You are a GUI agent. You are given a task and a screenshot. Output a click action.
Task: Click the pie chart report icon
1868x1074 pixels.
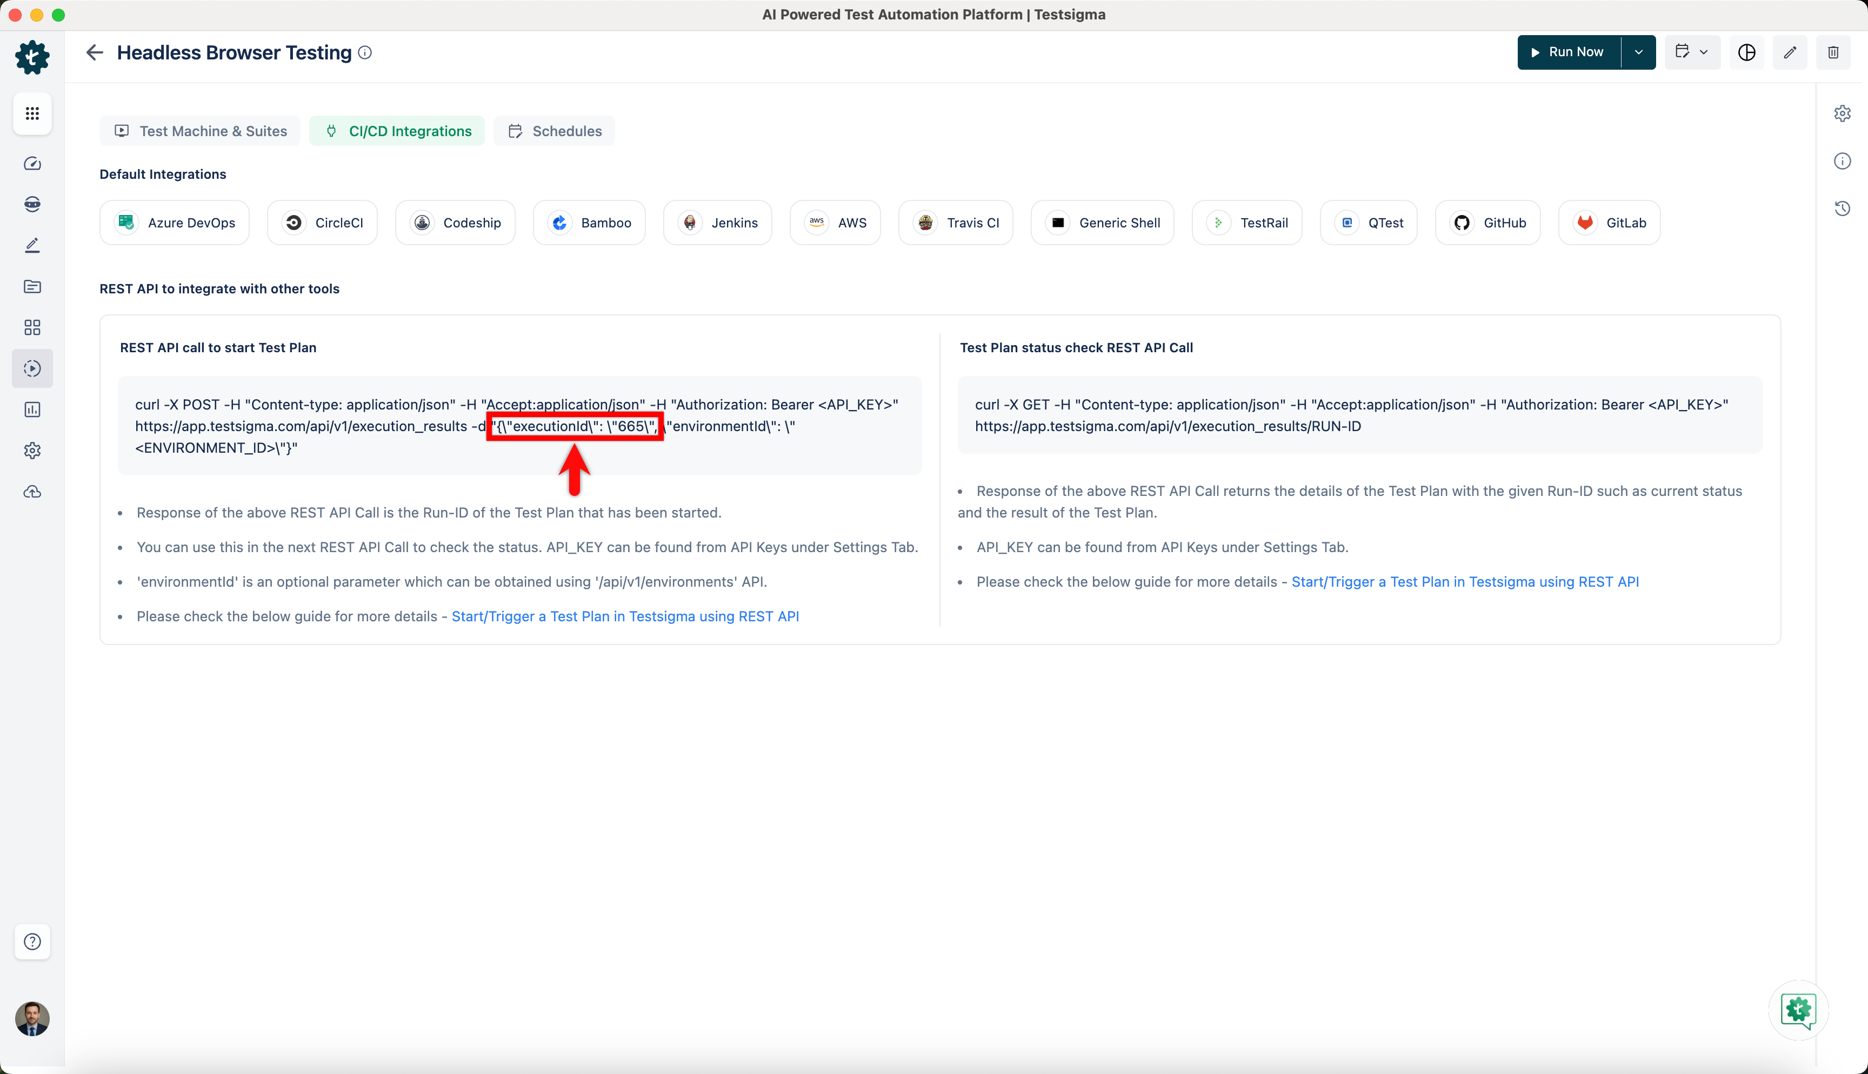click(x=1746, y=52)
